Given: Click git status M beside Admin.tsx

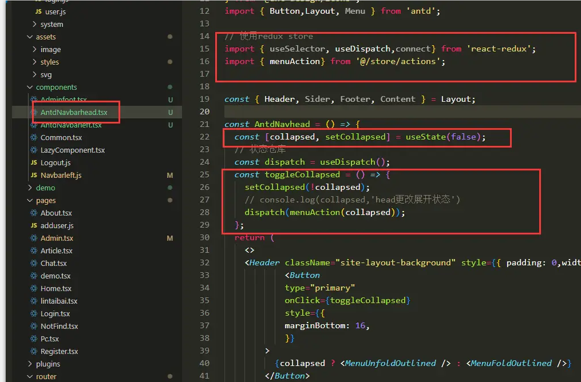Looking at the screenshot, I should [169, 238].
